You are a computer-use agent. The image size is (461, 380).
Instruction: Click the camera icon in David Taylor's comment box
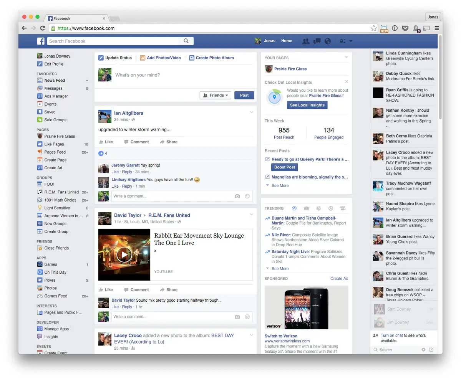pos(237,317)
